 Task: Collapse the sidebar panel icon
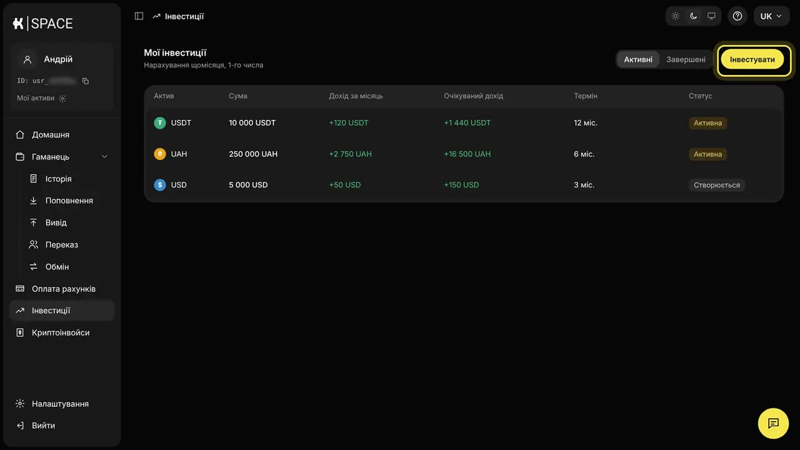[139, 16]
